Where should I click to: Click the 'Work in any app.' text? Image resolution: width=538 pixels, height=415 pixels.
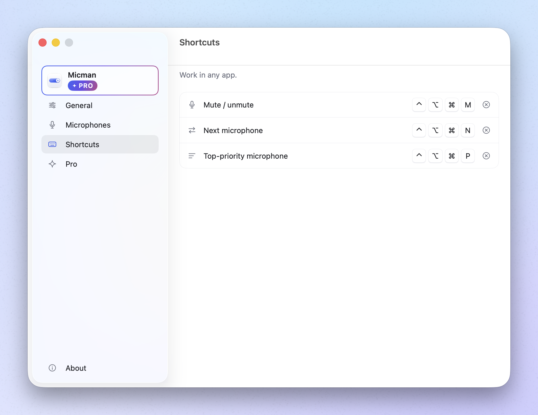208,75
